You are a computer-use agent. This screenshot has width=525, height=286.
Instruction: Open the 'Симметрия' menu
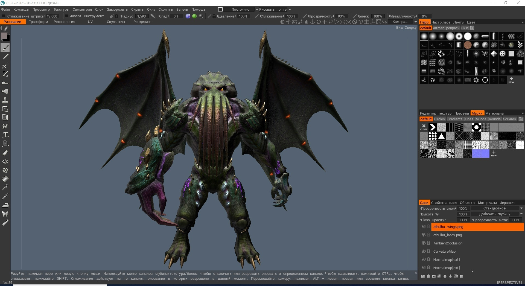tap(82, 10)
